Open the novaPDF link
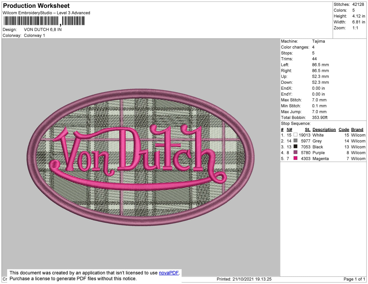The height and width of the screenshot is (284, 368). click(169, 273)
